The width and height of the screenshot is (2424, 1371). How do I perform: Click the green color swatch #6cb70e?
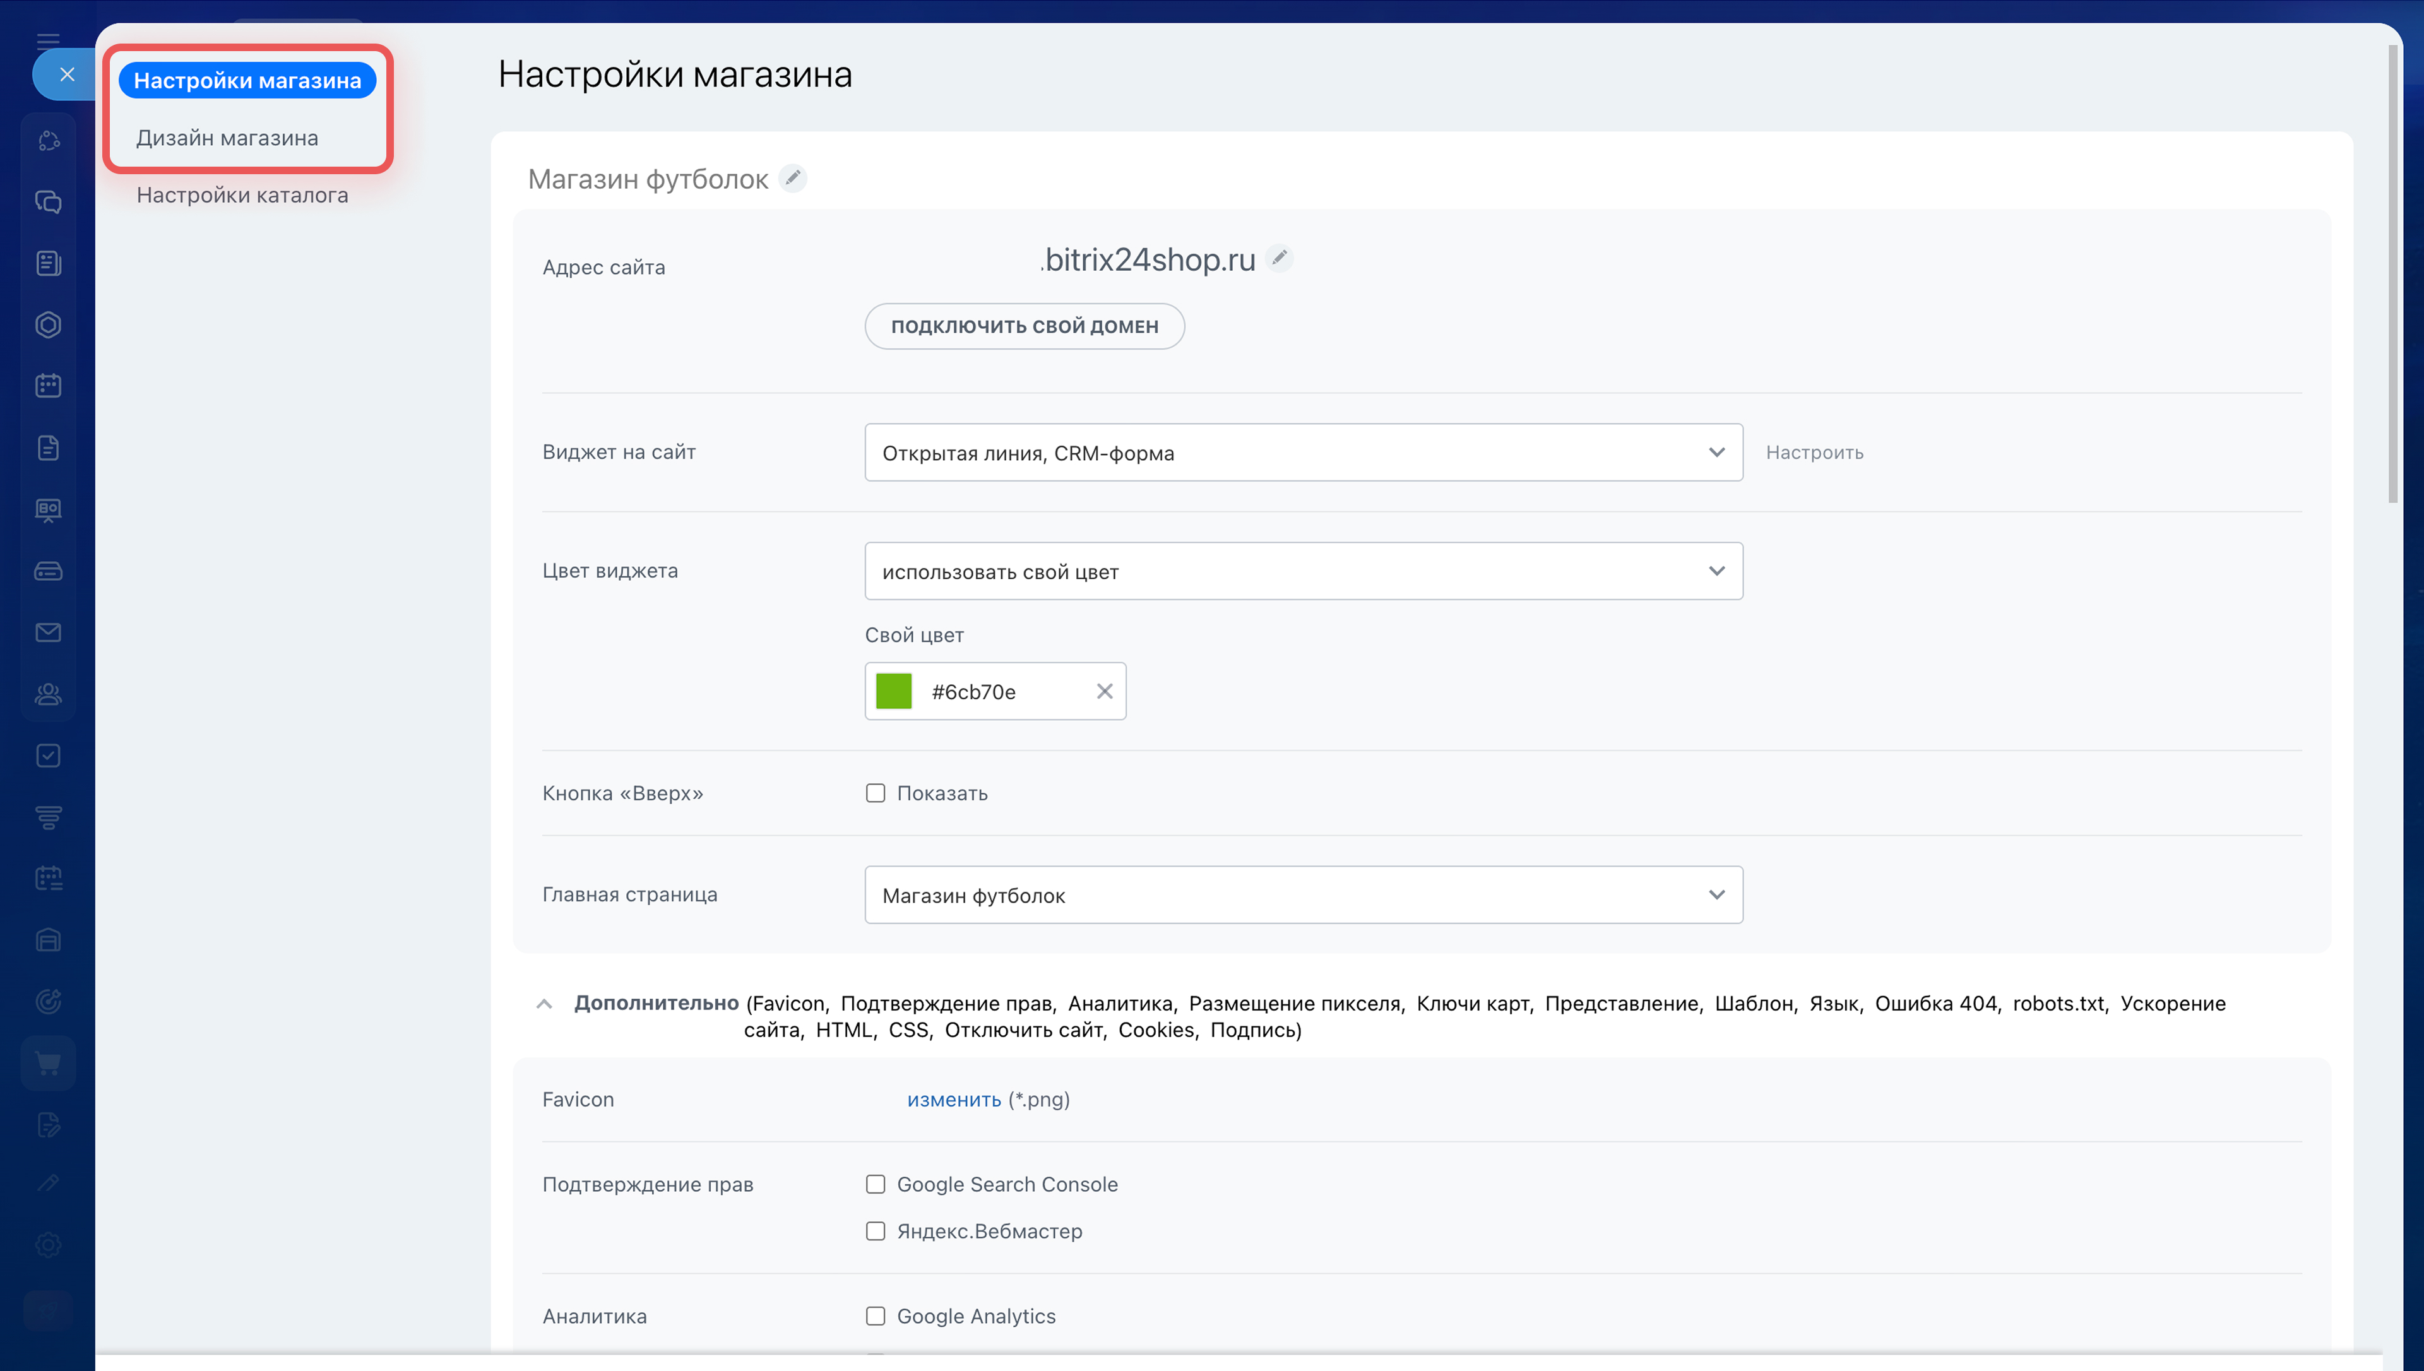point(893,691)
